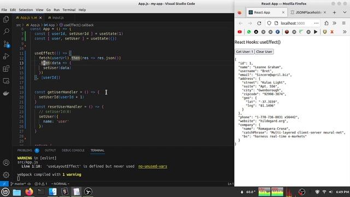Open the Remote Explorer view

click(x=6, y=81)
